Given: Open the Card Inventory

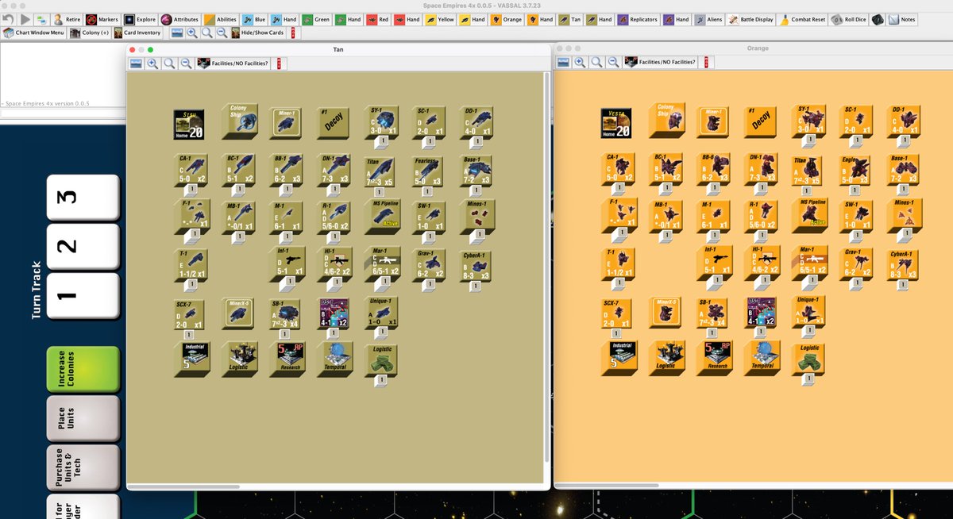Looking at the screenshot, I should point(137,33).
